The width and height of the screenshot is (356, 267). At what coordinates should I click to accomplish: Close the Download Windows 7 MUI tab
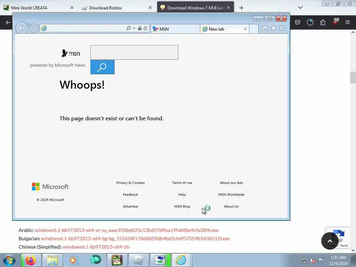coord(228,8)
